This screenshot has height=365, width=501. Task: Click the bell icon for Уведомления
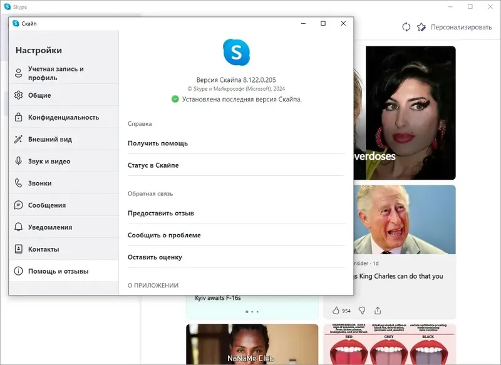coord(19,227)
